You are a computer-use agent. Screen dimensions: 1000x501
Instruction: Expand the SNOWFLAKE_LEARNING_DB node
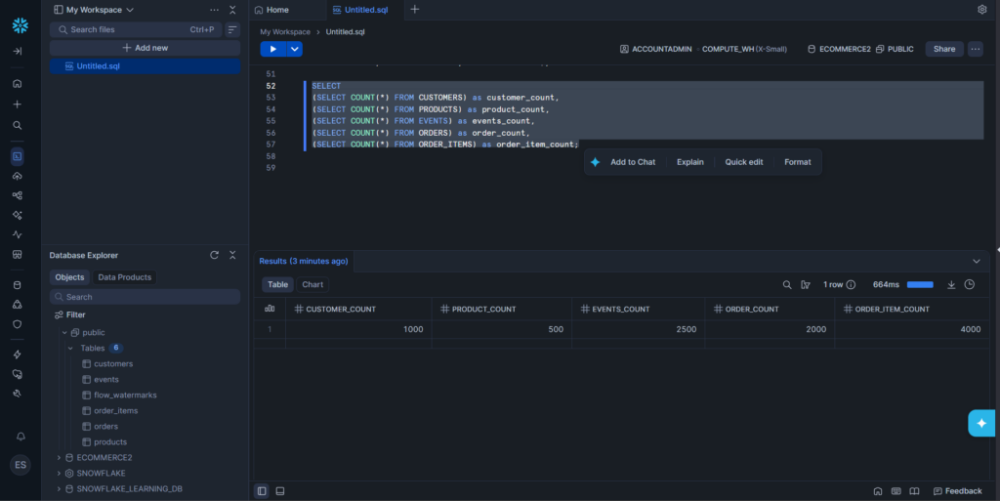click(59, 489)
